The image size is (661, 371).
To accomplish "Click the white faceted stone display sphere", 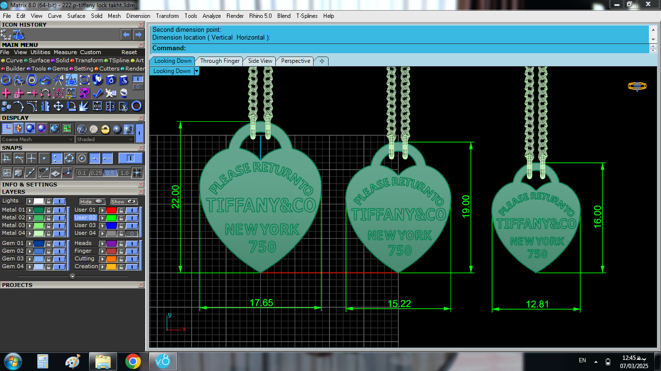I will click(93, 129).
